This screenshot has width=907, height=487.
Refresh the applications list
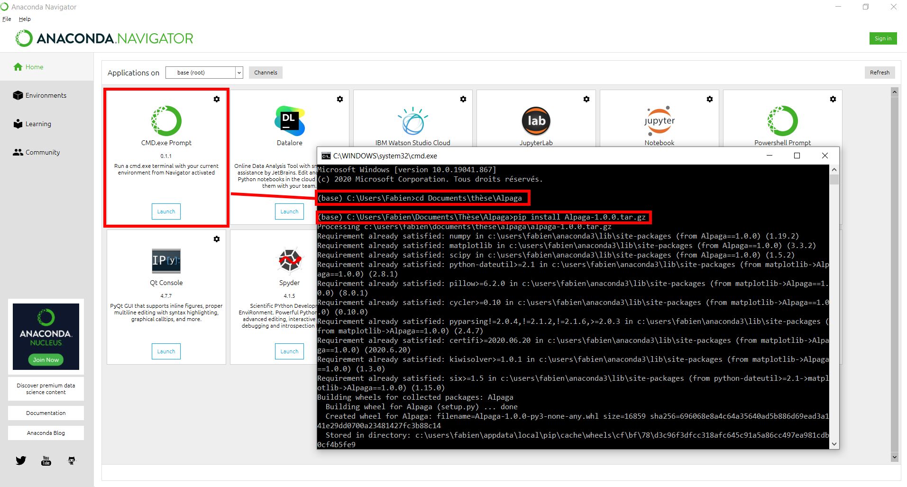click(880, 73)
